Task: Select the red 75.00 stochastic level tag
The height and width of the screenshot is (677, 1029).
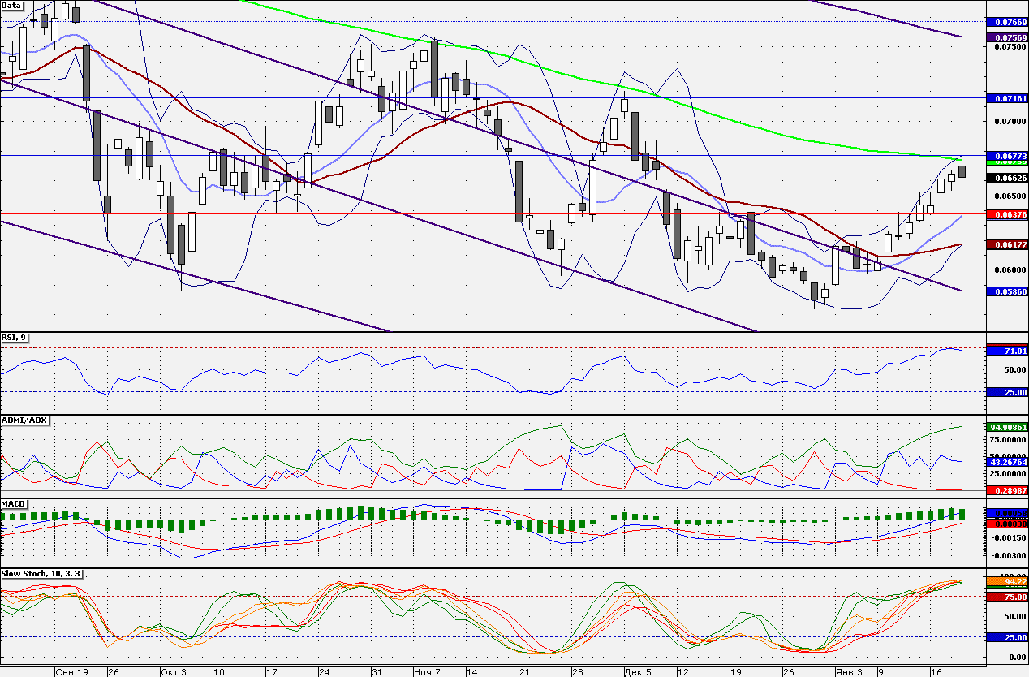Action: tap(1006, 596)
